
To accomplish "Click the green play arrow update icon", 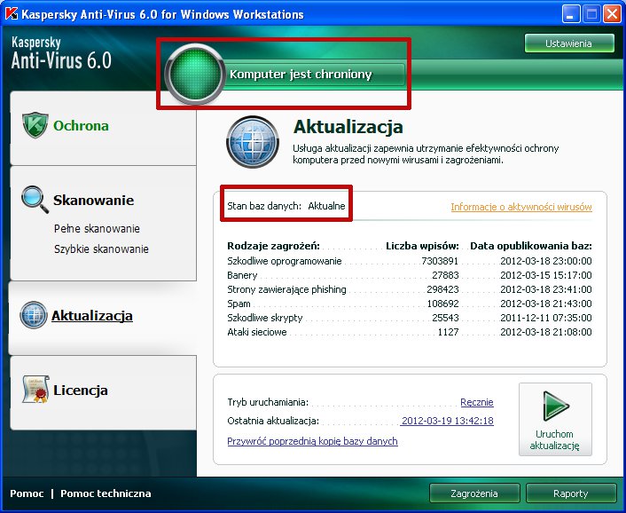I will 556,406.
